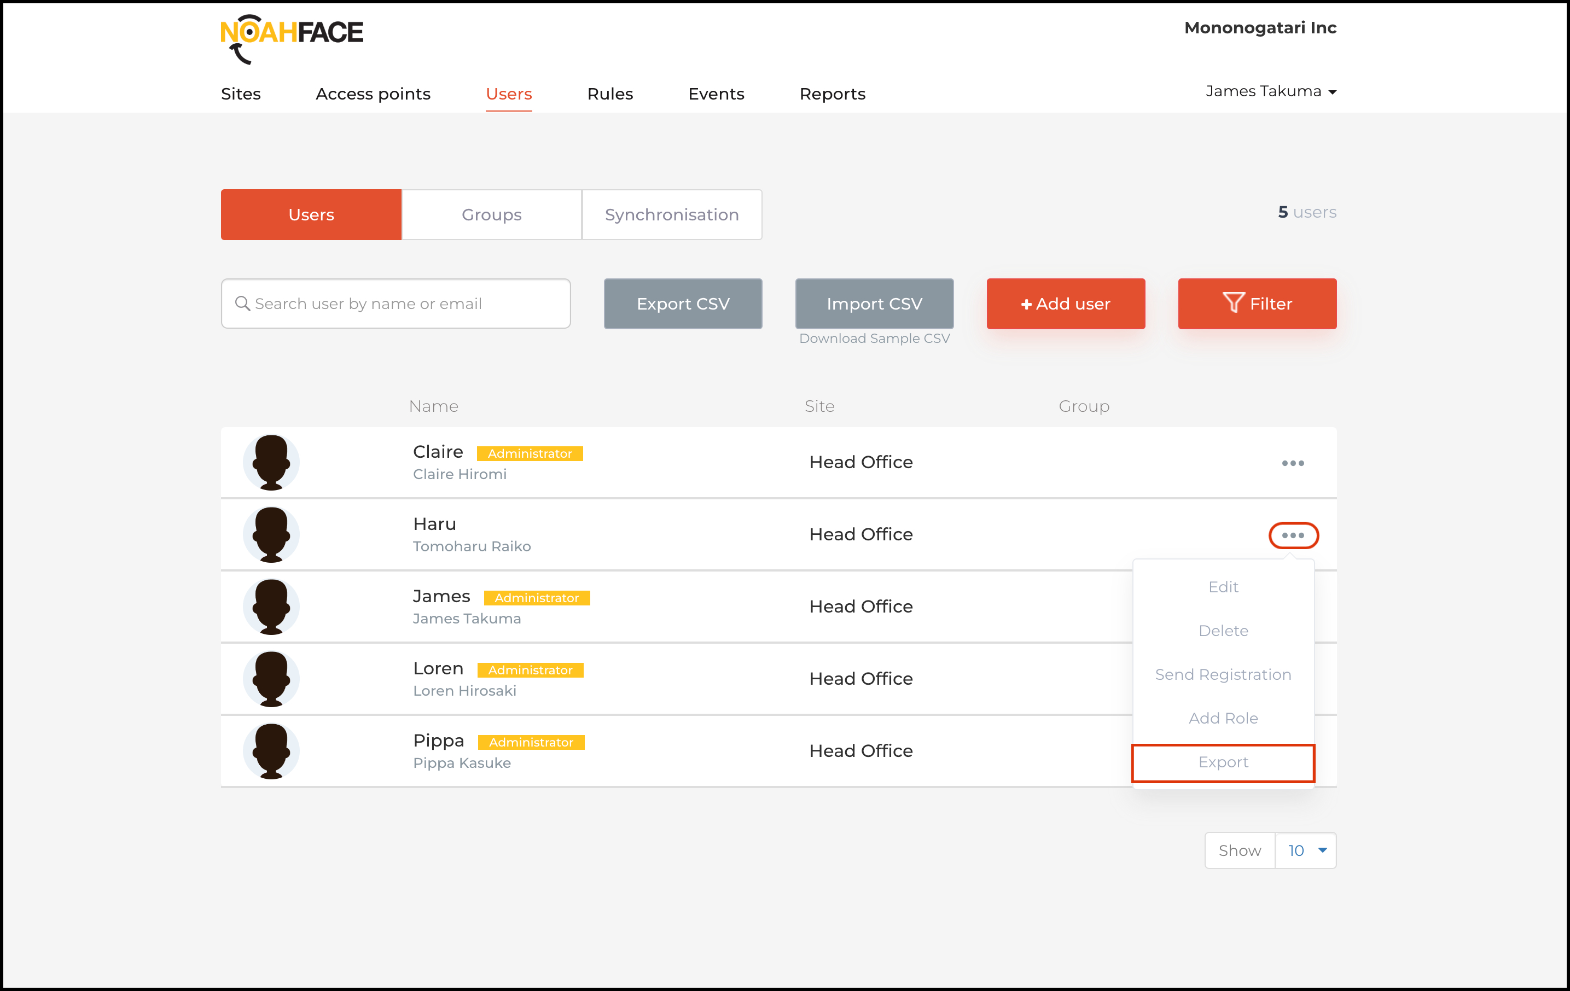This screenshot has height=991, width=1570.
Task: Open Claire's three-dot options menu
Action: coord(1292,463)
